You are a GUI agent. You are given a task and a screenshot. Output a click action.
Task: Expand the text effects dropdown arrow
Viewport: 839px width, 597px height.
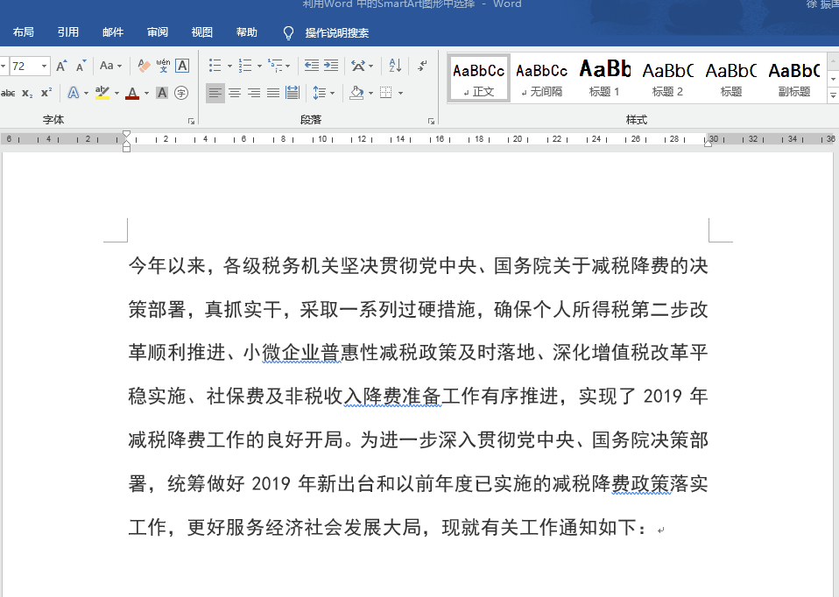pyautogui.click(x=86, y=94)
